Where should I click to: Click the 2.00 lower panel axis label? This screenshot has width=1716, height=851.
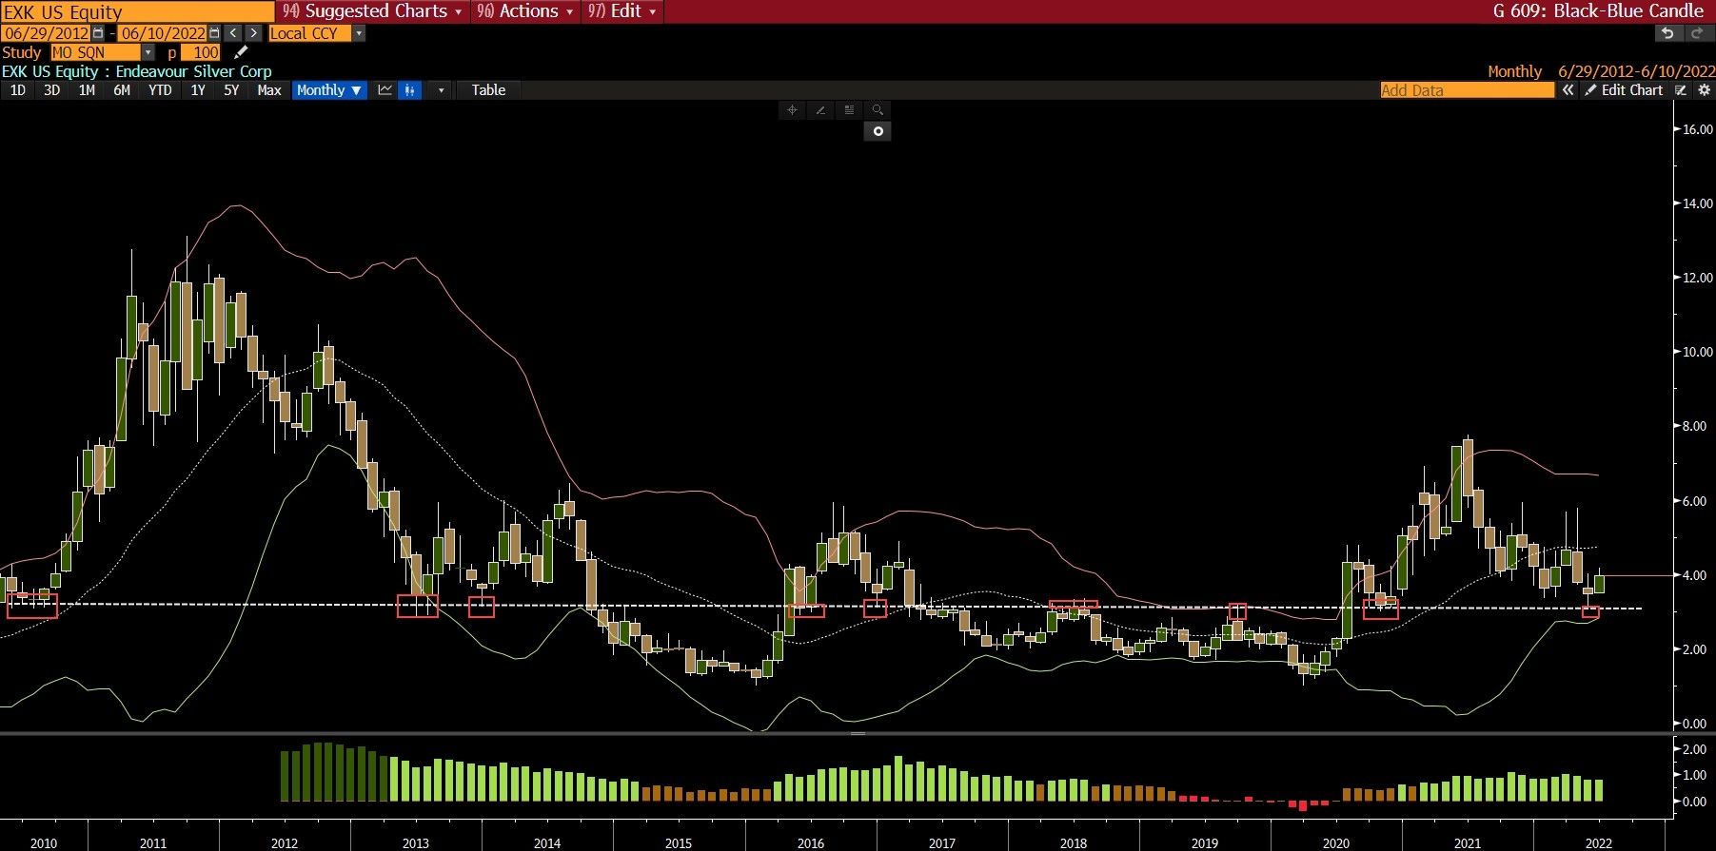pyautogui.click(x=1695, y=749)
